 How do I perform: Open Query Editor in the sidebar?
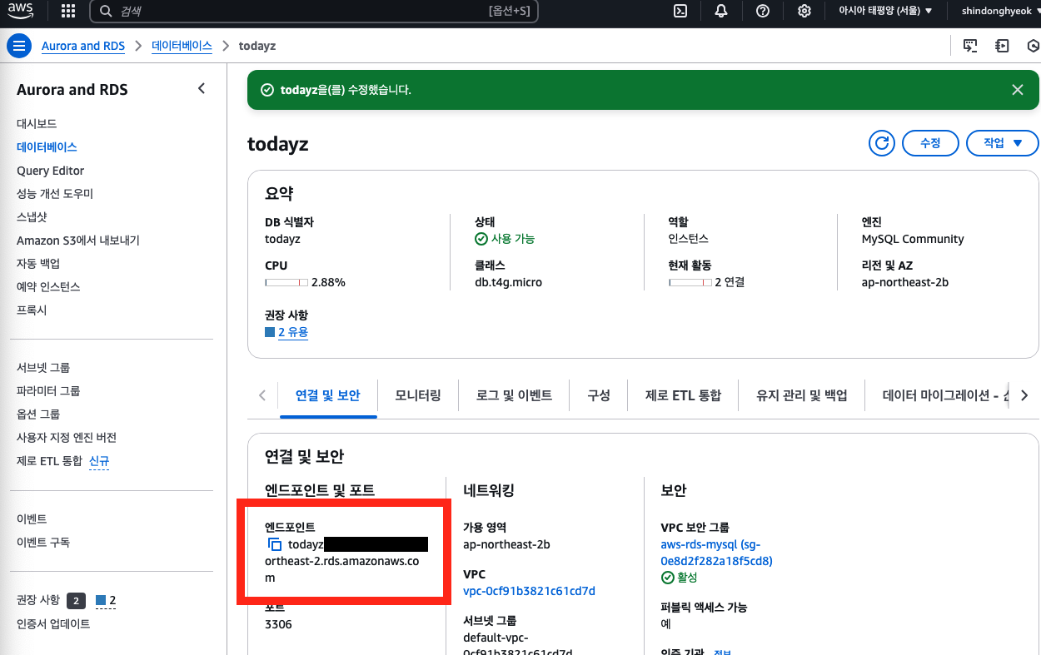(x=50, y=171)
